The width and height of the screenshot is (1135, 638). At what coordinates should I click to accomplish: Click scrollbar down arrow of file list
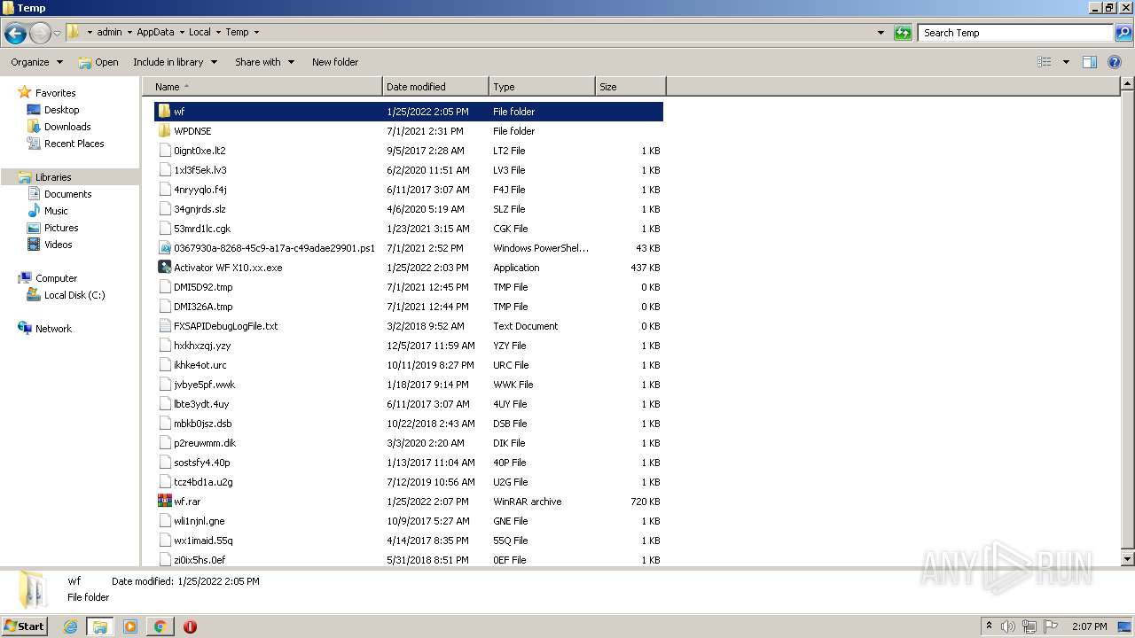[1127, 559]
